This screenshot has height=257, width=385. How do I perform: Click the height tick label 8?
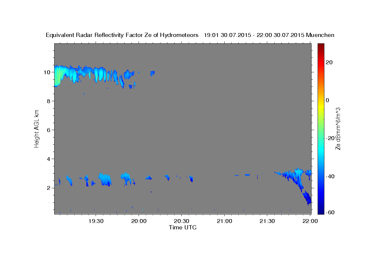click(48, 101)
